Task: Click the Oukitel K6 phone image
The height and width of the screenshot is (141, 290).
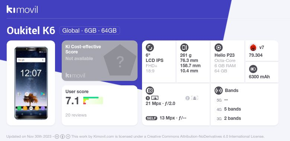Action: point(31,83)
